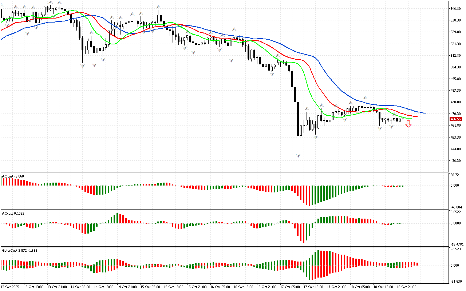The image size is (466, 291).
Task: Click the 18 Oct 21:00 time label
Action: tap(407, 287)
